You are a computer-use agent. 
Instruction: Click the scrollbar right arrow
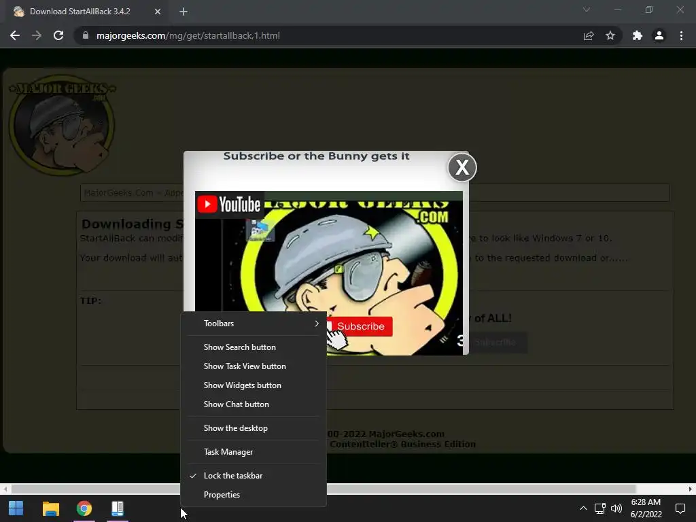[x=691, y=489]
